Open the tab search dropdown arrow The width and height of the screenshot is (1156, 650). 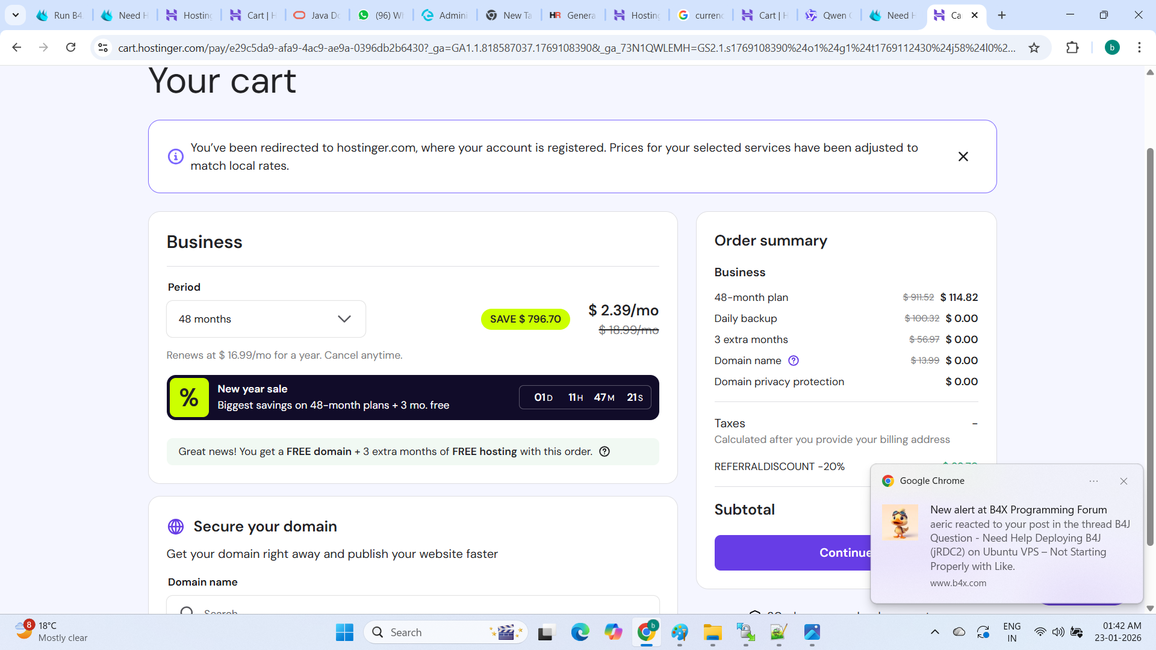click(x=16, y=15)
